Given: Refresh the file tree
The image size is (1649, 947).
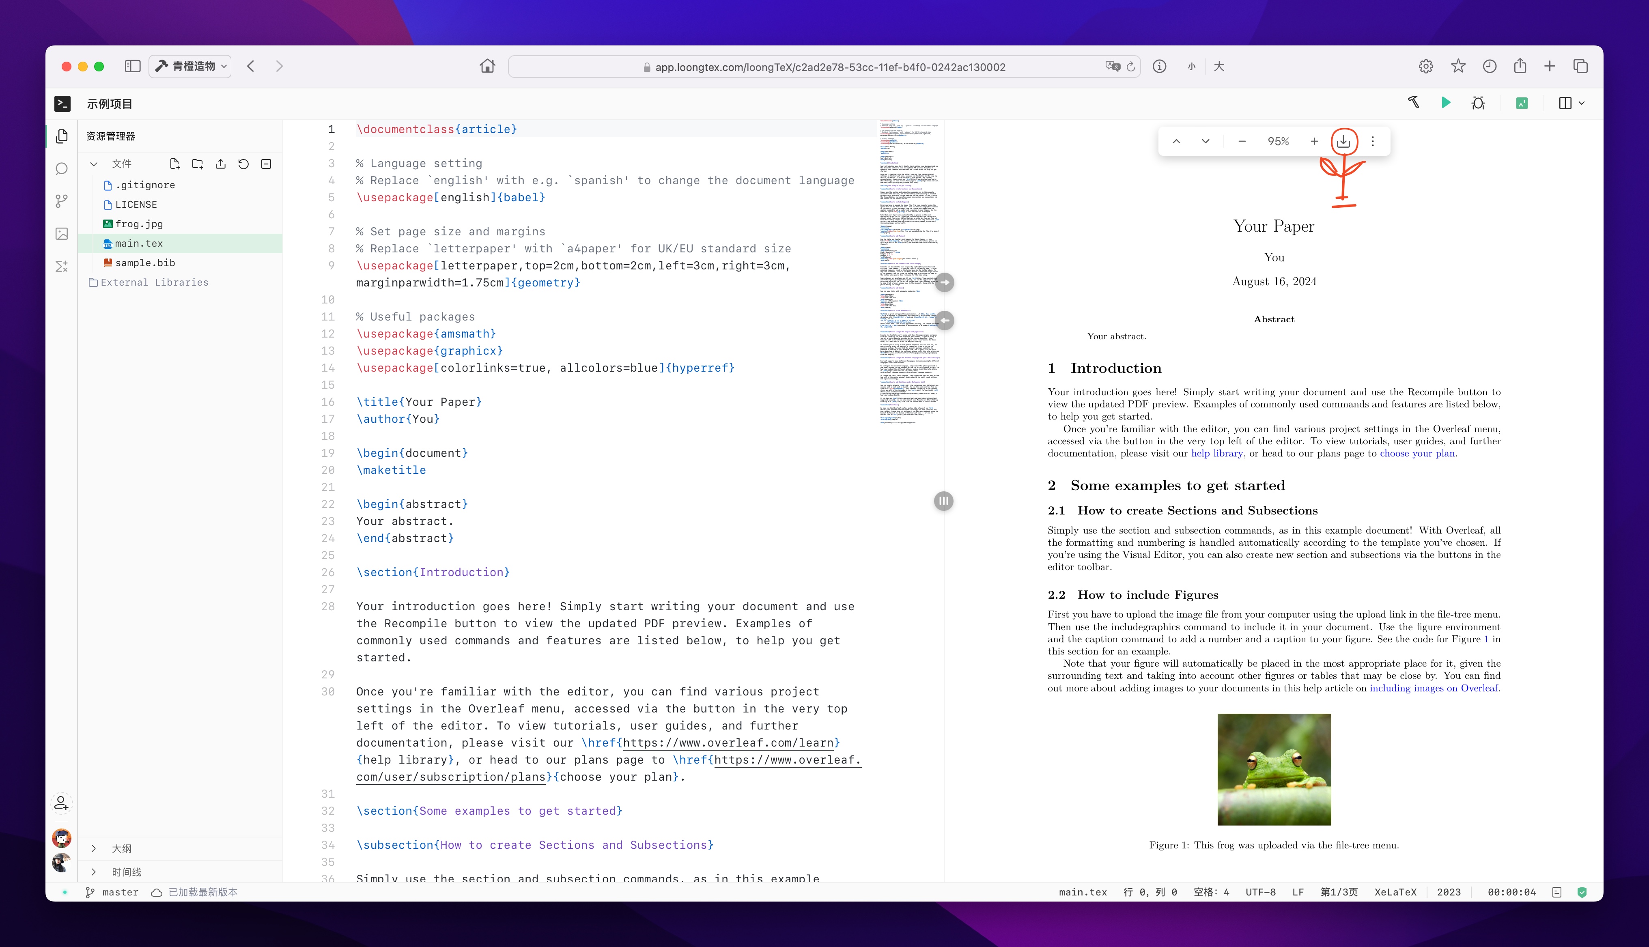Looking at the screenshot, I should [x=243, y=164].
